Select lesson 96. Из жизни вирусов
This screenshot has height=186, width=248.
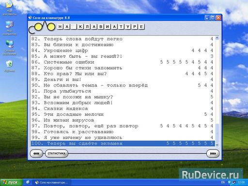tap(123, 120)
